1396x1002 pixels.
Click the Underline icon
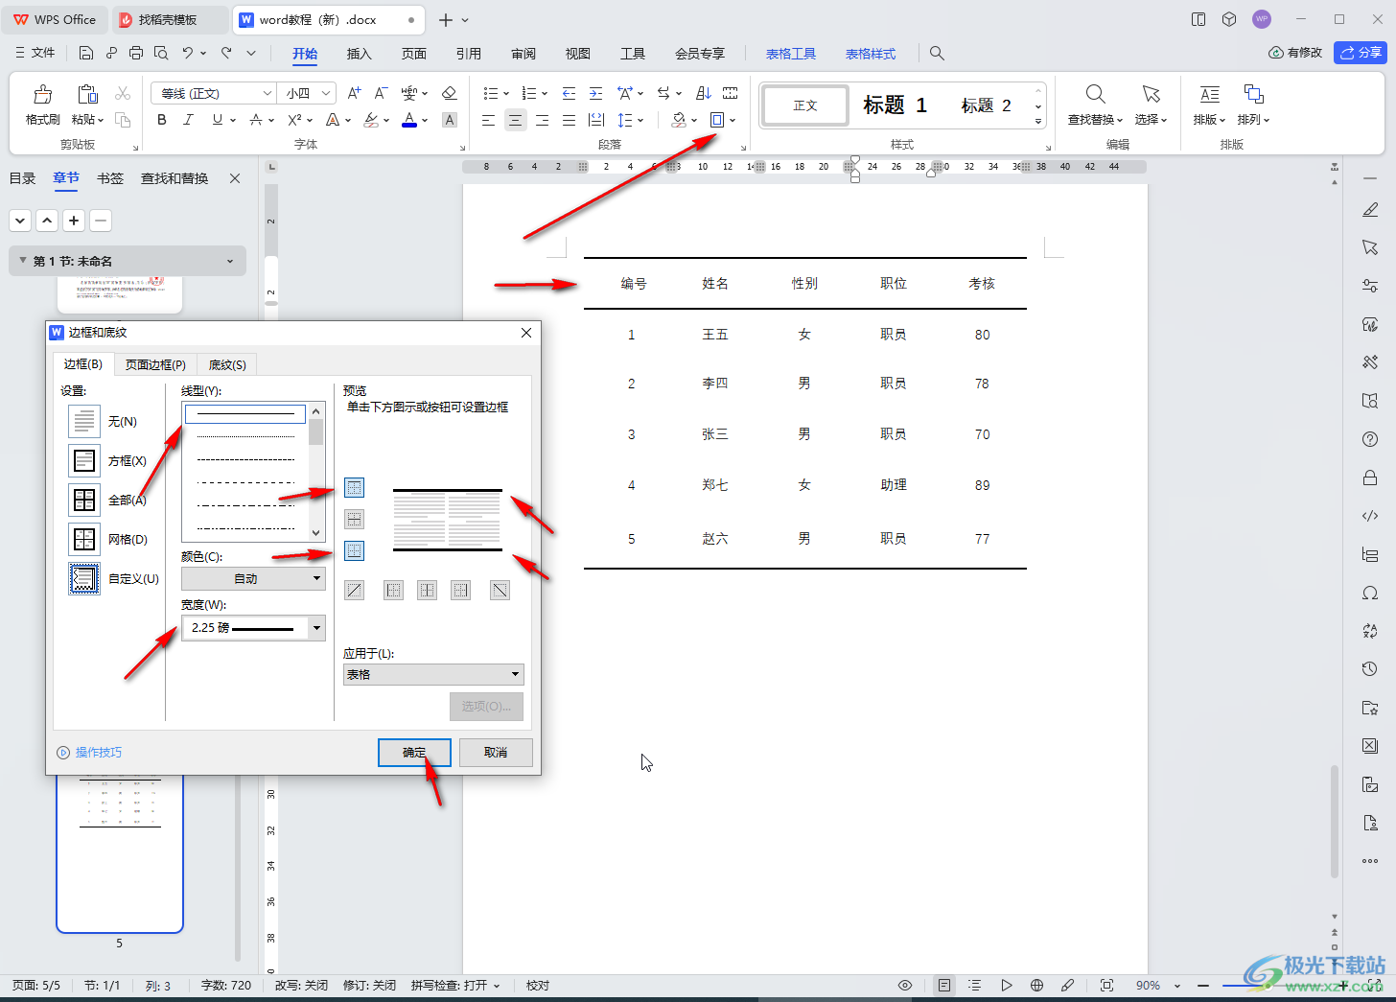point(218,120)
